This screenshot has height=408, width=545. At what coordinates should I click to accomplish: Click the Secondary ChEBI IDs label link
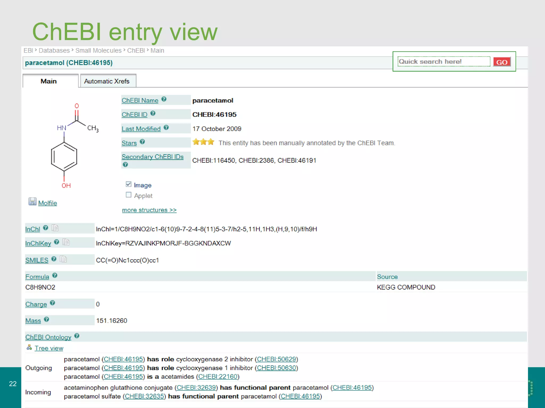click(x=152, y=157)
